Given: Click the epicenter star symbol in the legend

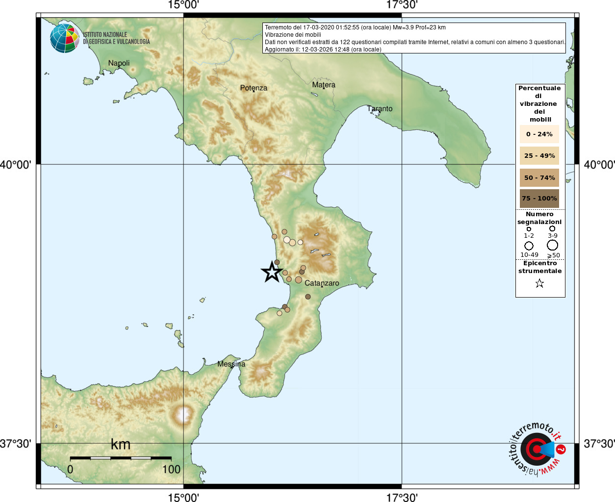Looking at the screenshot, I should [x=539, y=283].
